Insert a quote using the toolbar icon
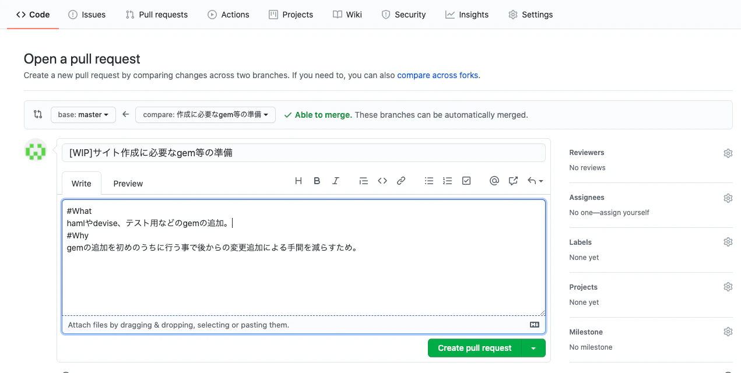This screenshot has width=741, height=373. (x=364, y=181)
